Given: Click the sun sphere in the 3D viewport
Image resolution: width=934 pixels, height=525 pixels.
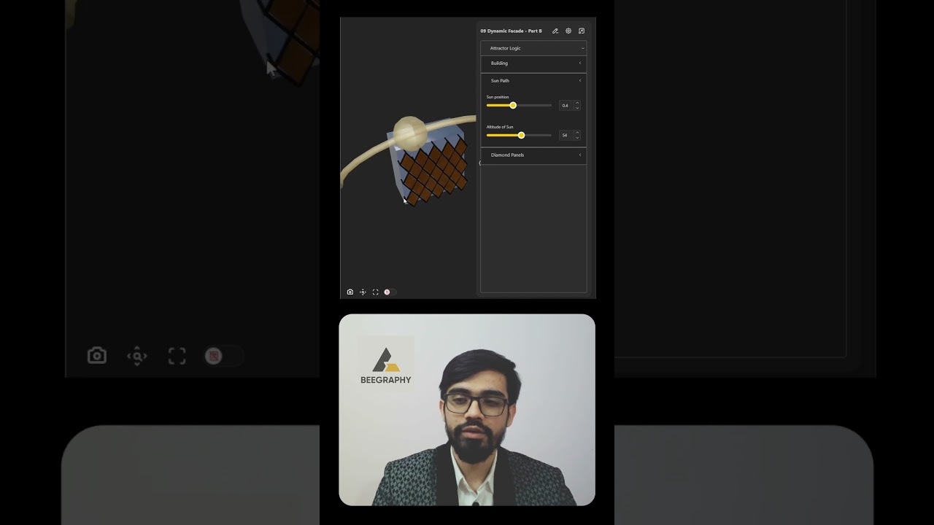Looking at the screenshot, I should 409,133.
